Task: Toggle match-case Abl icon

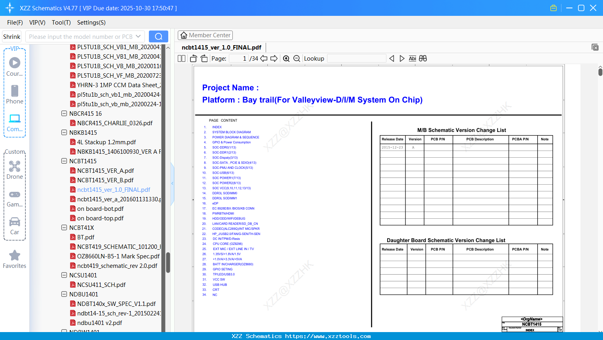Action: click(413, 59)
